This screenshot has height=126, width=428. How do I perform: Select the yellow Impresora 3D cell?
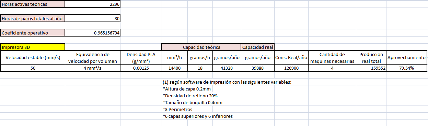pyautogui.click(x=33, y=47)
